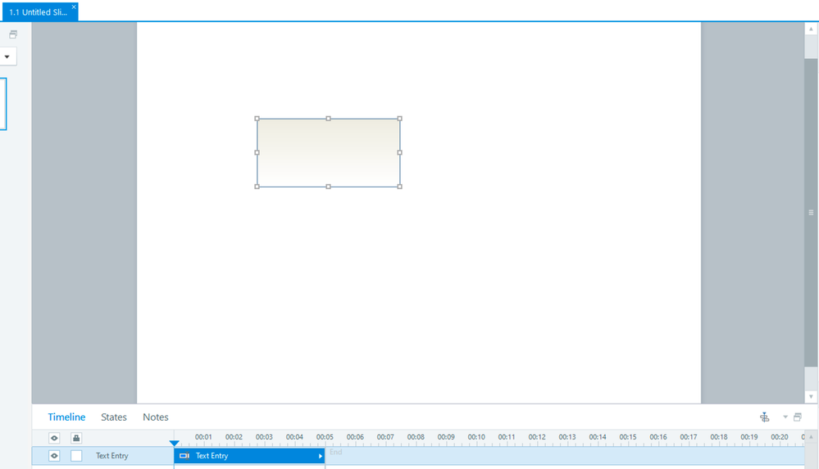
Task: Click the 00:10 mark on timeline ruler
Action: coord(476,437)
